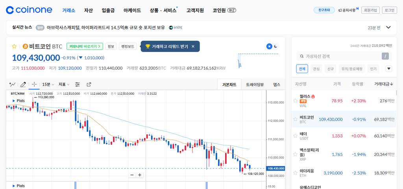Screen dimensions: 403x189
Task: Open the 자산 menu
Action: (x=89, y=10)
